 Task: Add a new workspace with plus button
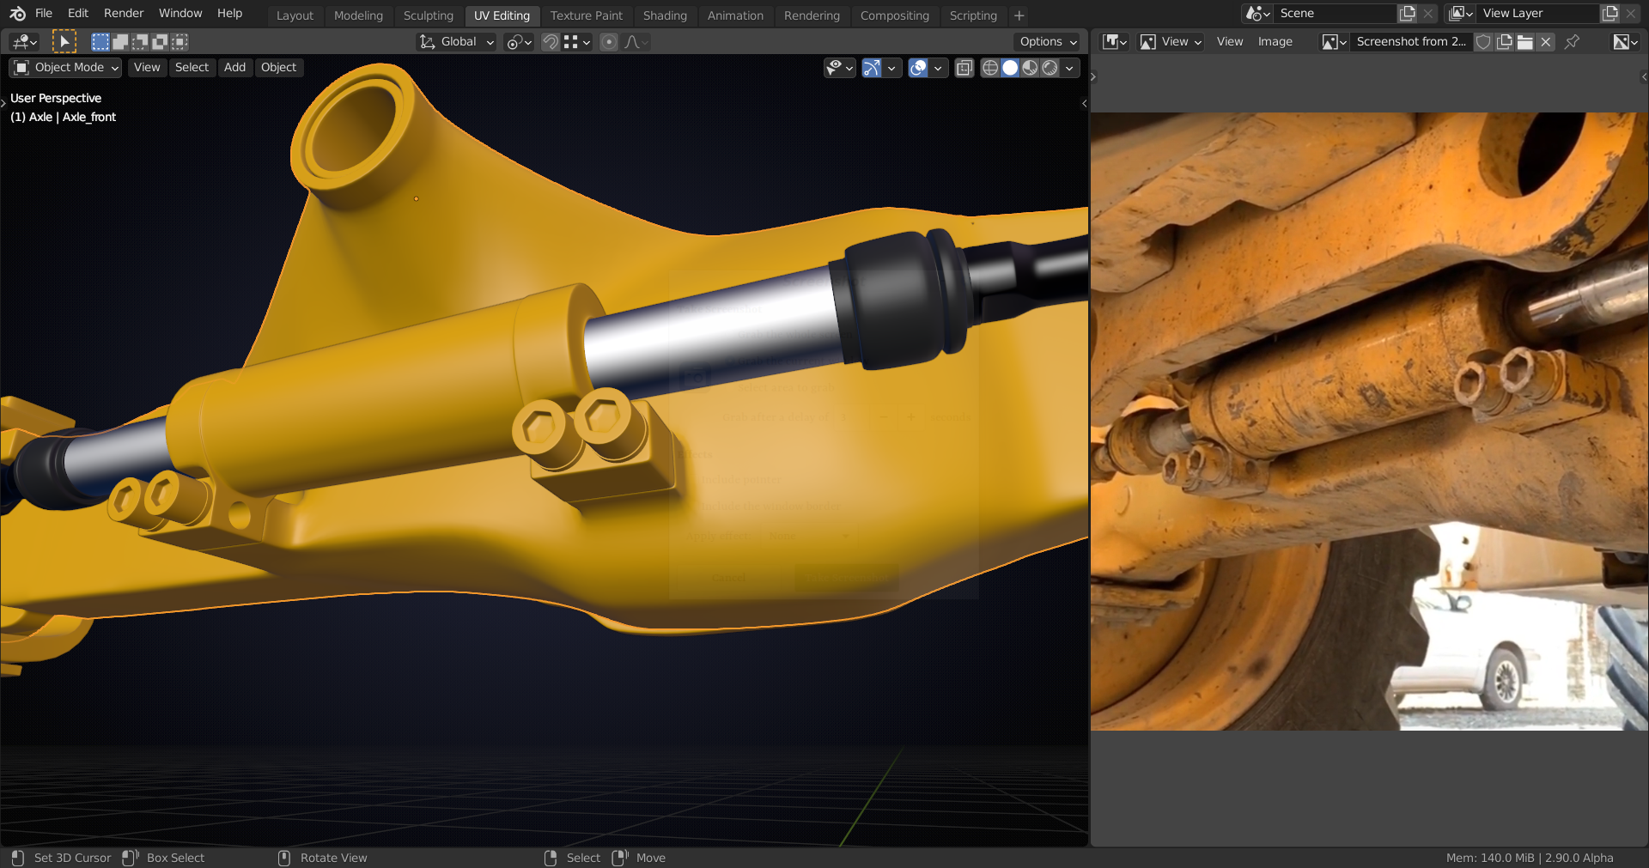point(1019,15)
